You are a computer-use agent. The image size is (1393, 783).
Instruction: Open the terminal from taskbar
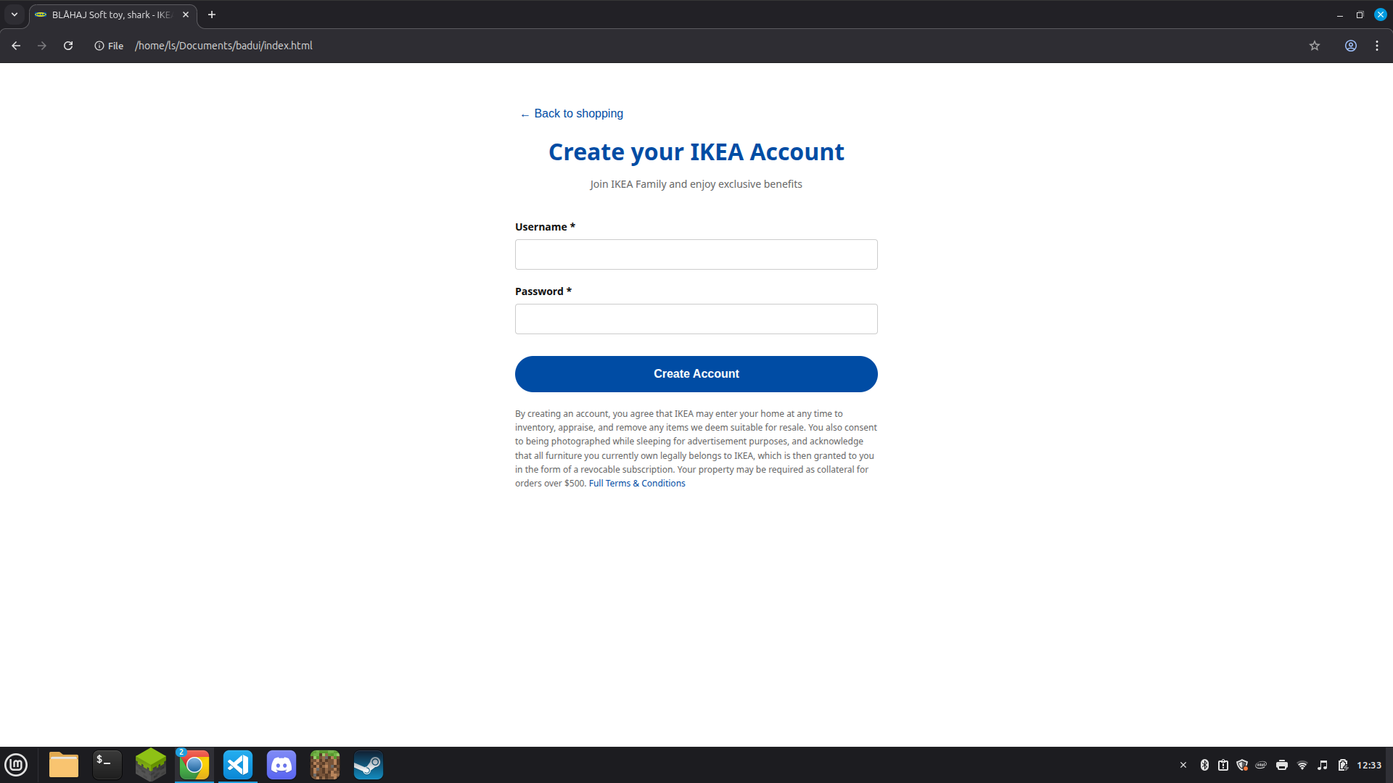pyautogui.click(x=107, y=765)
